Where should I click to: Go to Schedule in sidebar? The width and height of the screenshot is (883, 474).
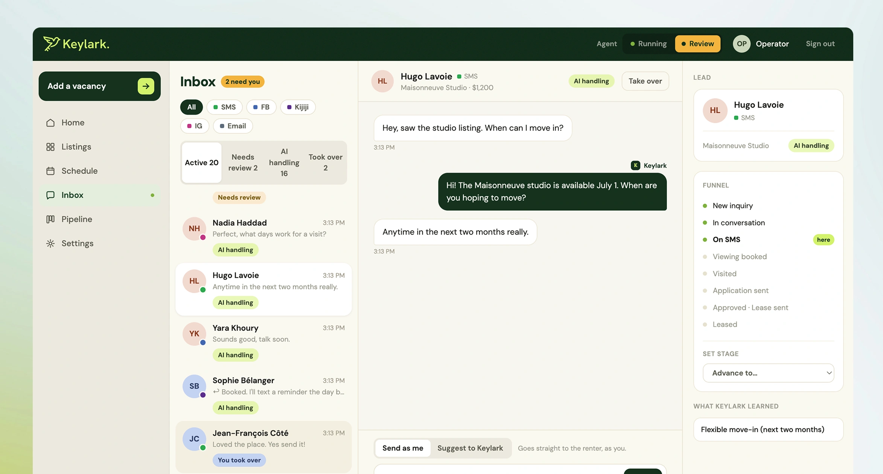100,171
